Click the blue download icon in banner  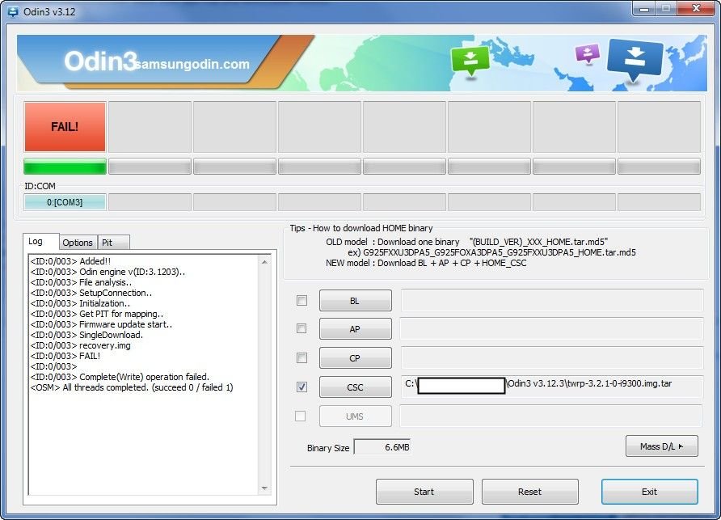[635, 59]
